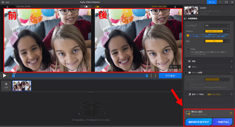Click the カラー palette icon
This screenshot has height=127, width=235.
tap(189, 67)
